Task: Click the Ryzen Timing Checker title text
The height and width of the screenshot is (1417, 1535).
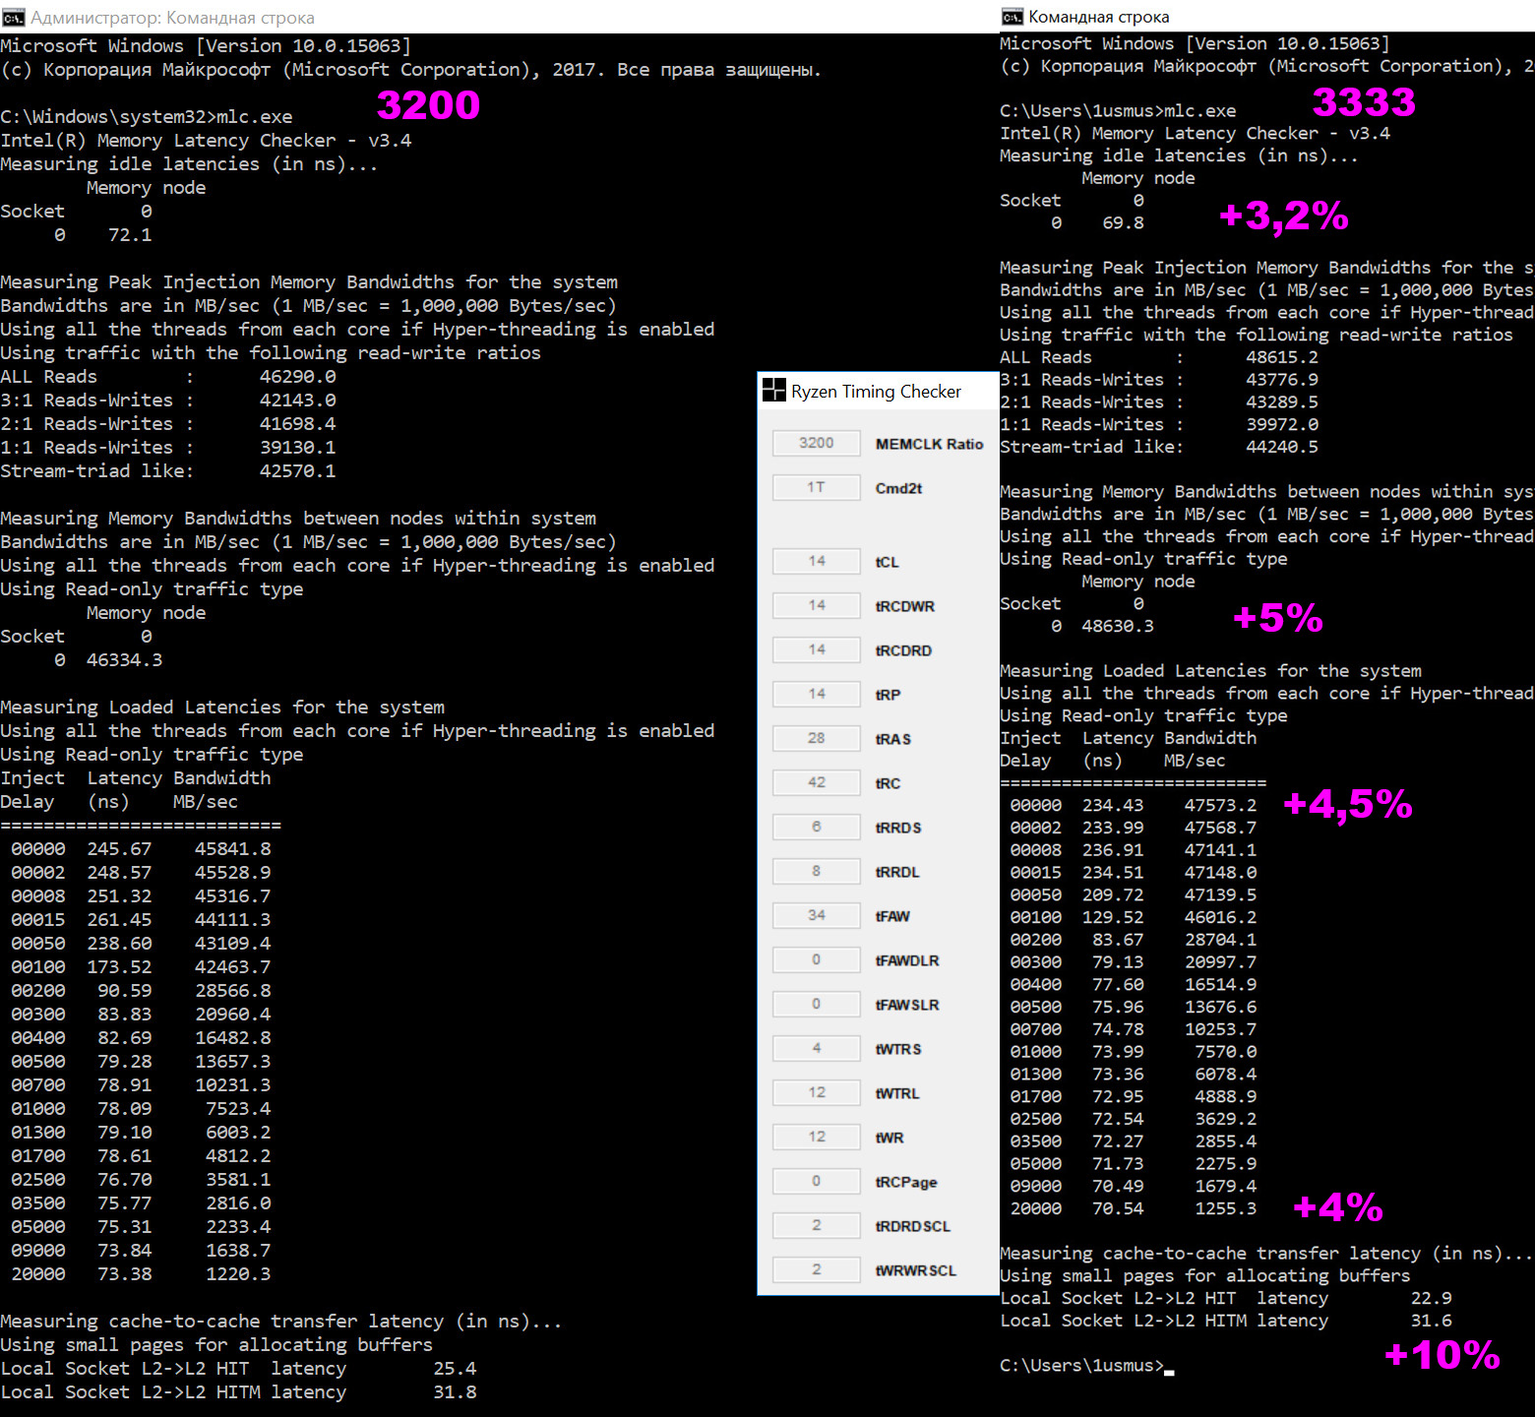Action: (876, 392)
